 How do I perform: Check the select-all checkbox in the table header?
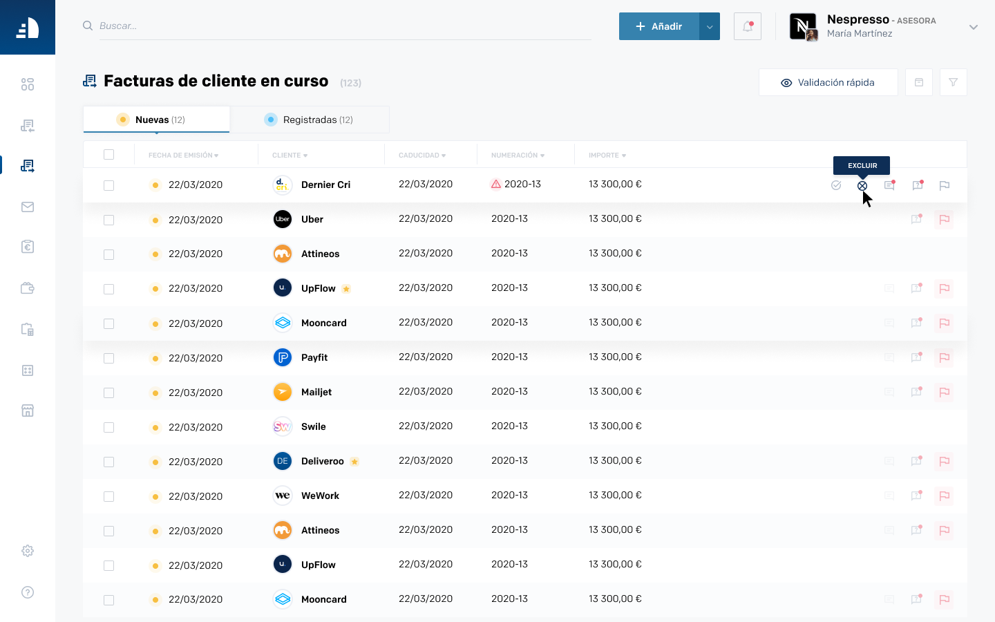[x=108, y=155]
